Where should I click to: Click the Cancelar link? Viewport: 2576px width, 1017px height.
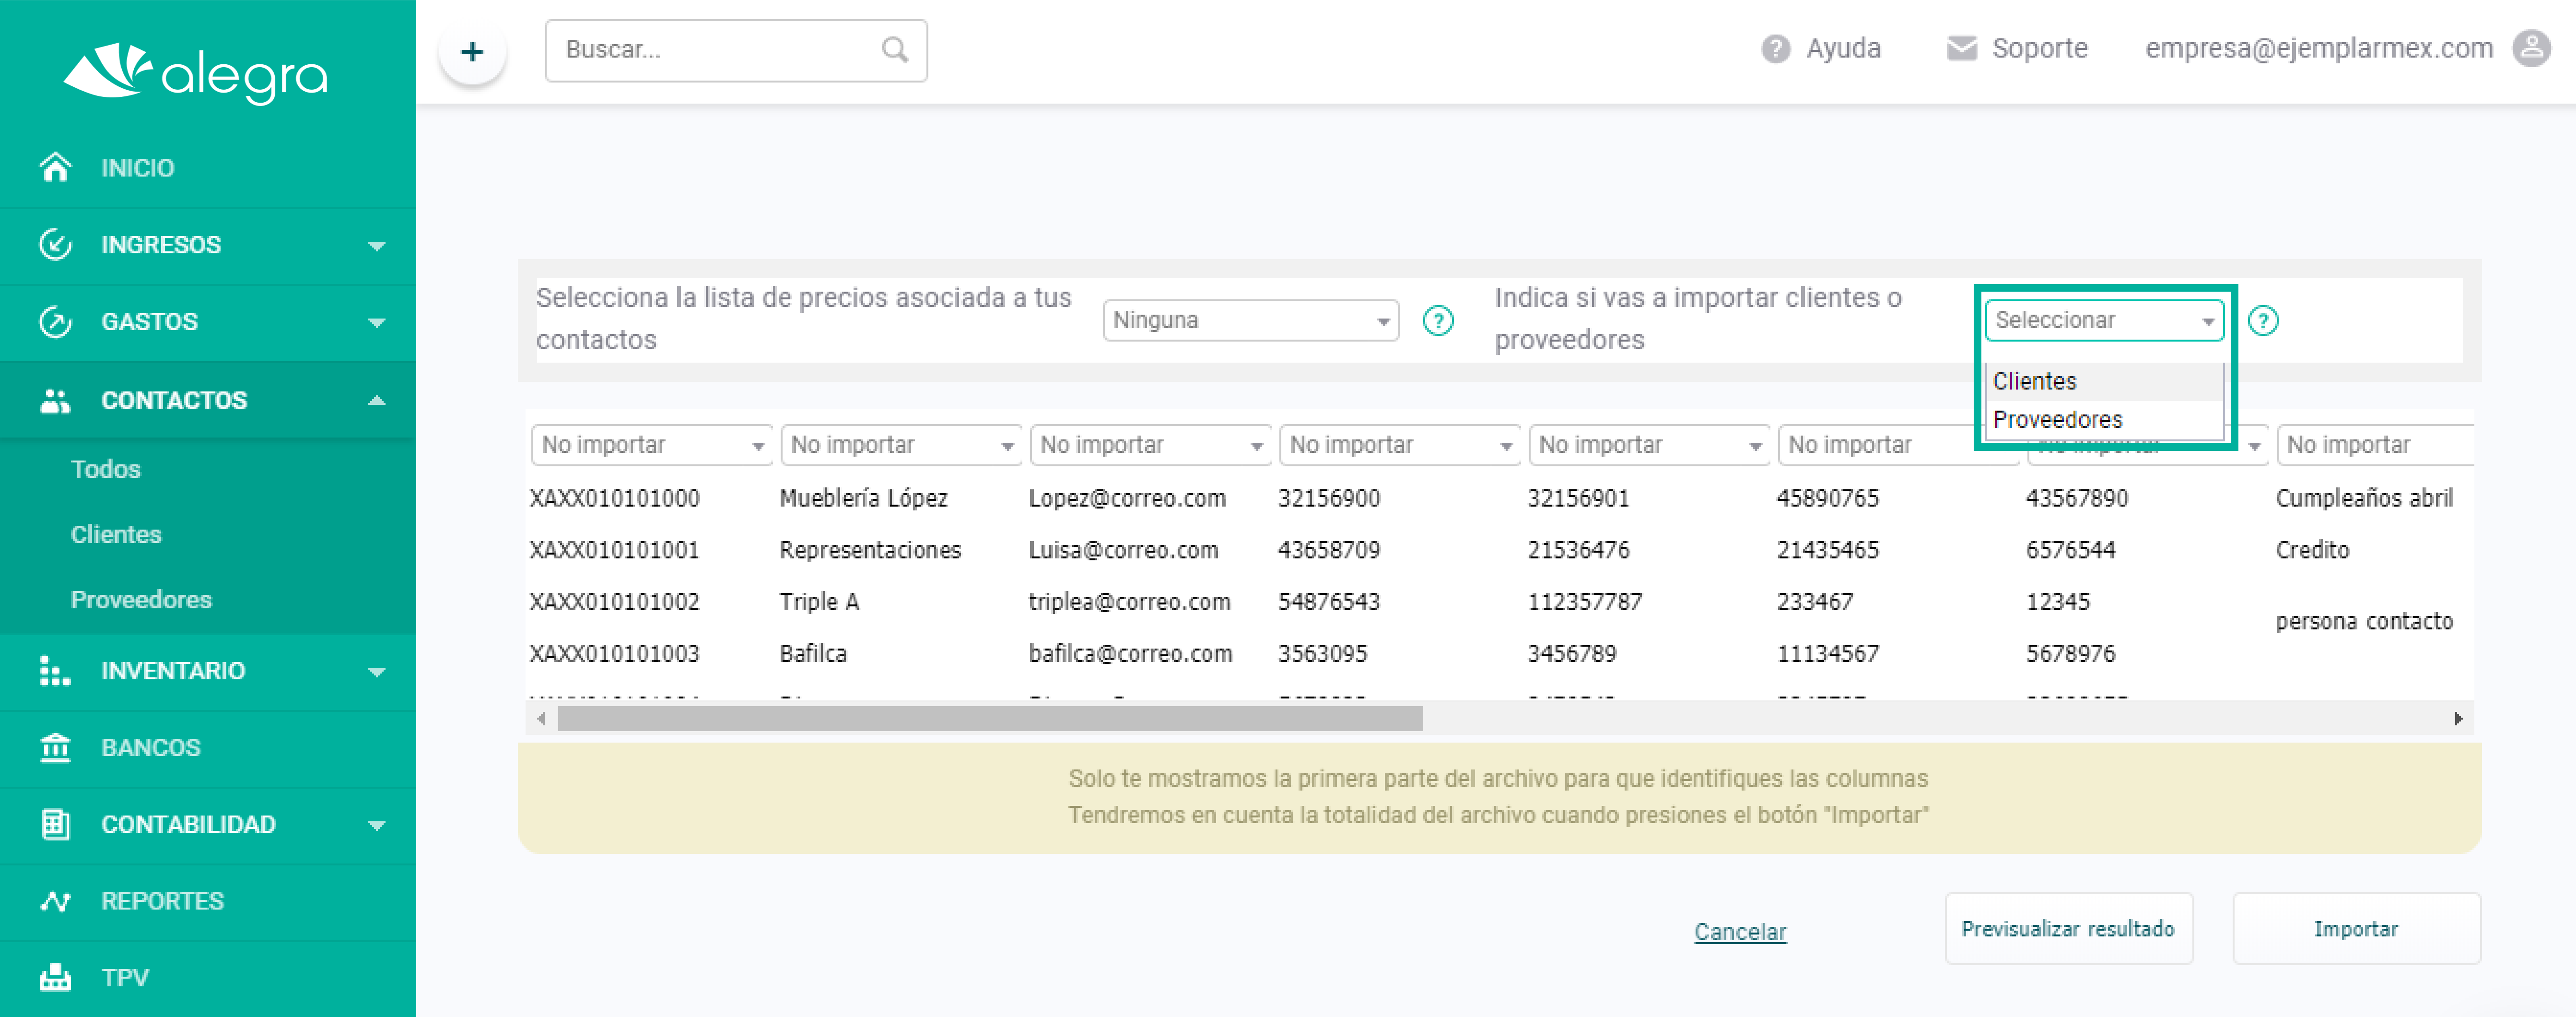click(x=1740, y=931)
